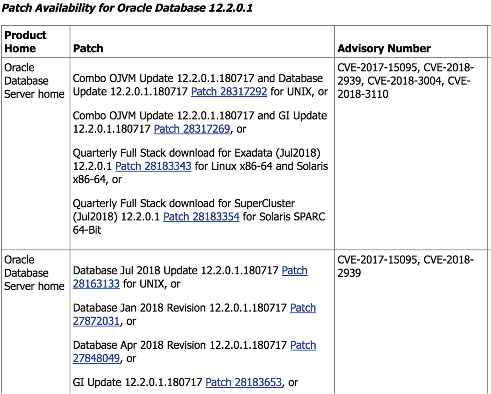Viewport: 491px width, 394px height.
Task: Follow the Patch 27872031 link
Action: tap(96, 321)
